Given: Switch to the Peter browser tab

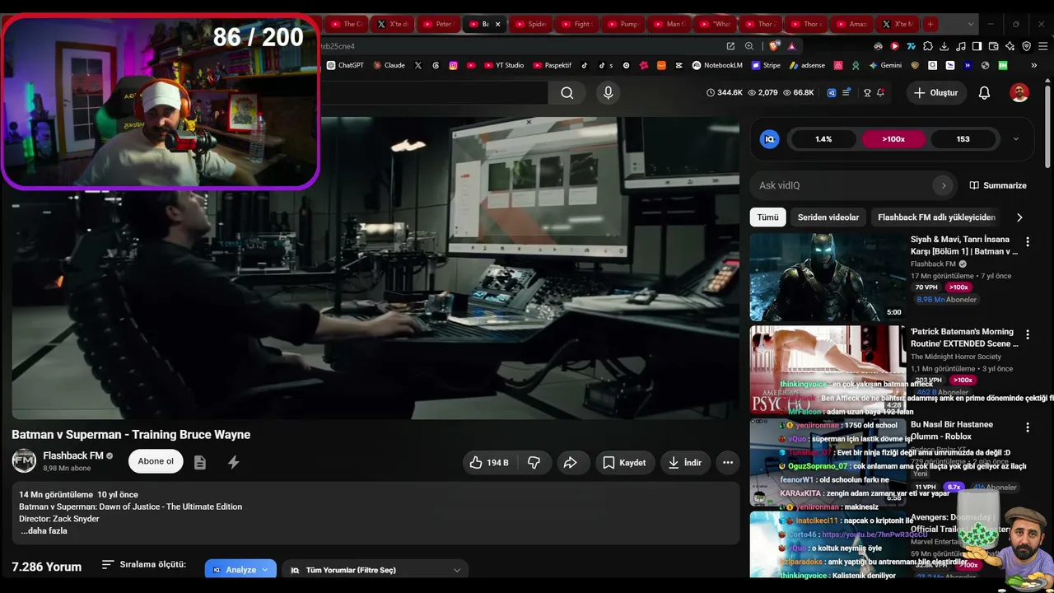Looking at the screenshot, I should (x=439, y=24).
